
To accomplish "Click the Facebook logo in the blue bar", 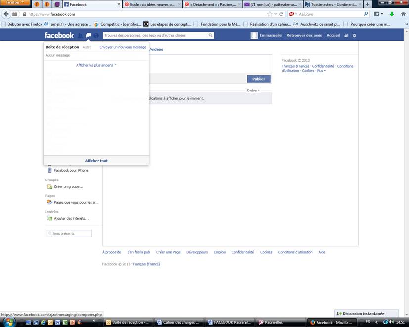I will click(x=59, y=35).
